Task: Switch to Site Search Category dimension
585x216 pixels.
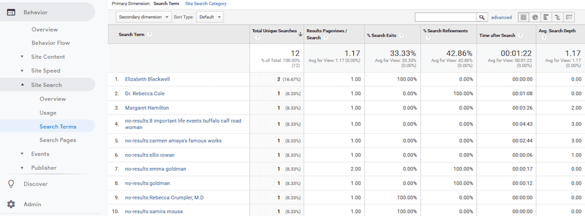Action: tap(206, 4)
